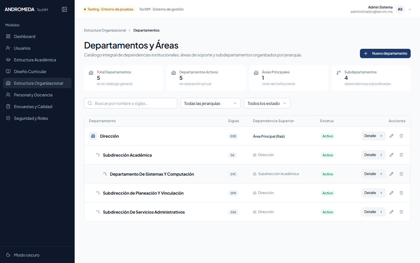Click the Subdepartamentos branch icon
Screen dimensions: 420x263
coord(339,73)
